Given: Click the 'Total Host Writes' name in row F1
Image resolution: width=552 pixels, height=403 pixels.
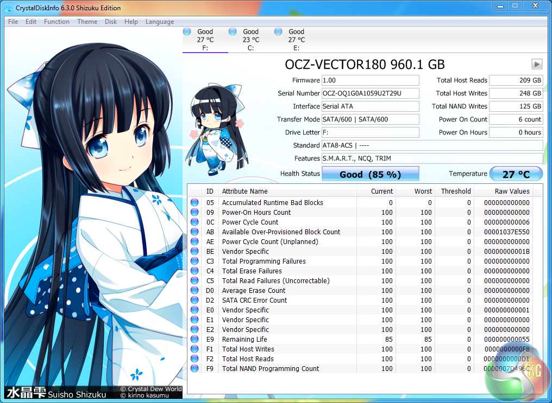Looking at the screenshot, I should coord(248,349).
